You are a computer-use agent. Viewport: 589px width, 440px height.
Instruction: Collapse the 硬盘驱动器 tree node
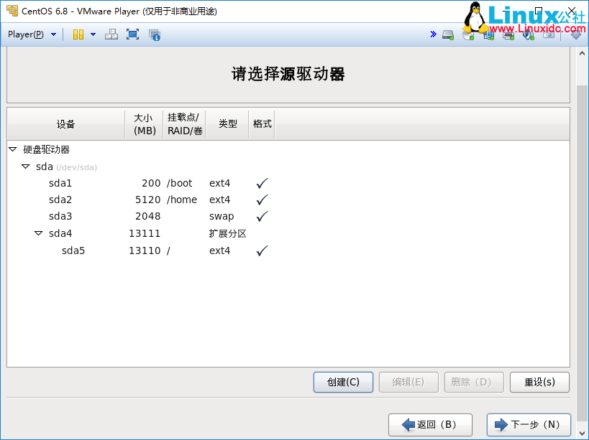point(12,149)
